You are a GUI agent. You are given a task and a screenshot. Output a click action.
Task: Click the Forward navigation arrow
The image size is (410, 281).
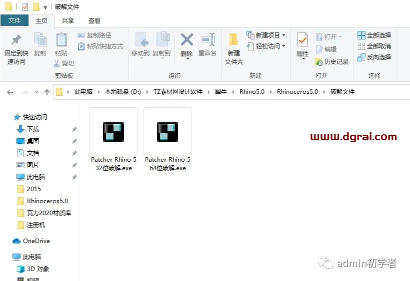coord(25,92)
